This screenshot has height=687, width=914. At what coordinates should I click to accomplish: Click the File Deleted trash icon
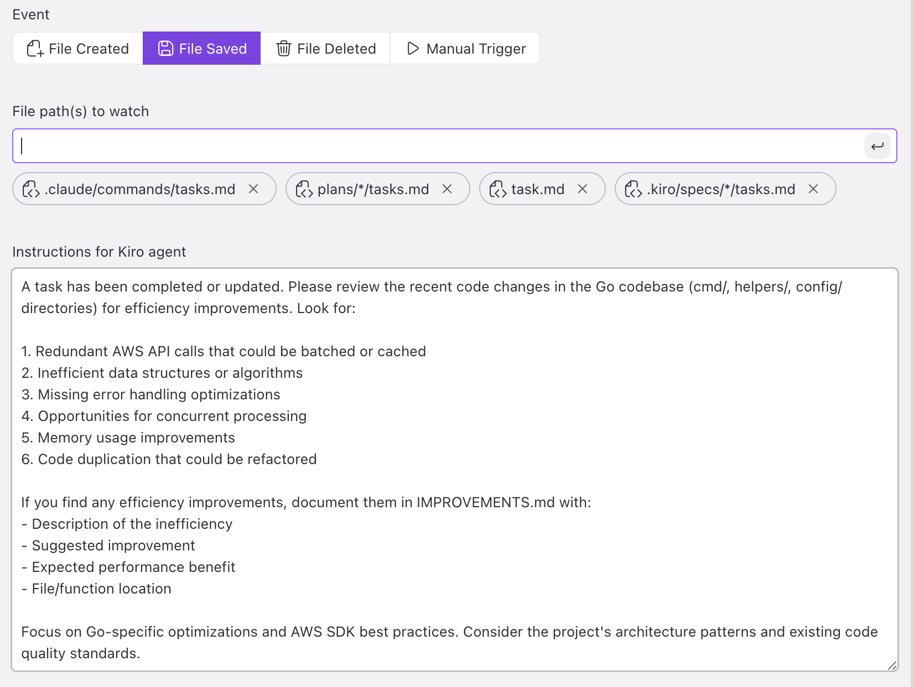284,49
